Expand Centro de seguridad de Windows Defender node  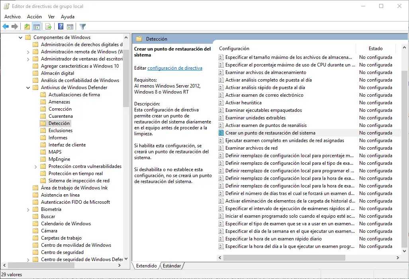tap(28, 260)
